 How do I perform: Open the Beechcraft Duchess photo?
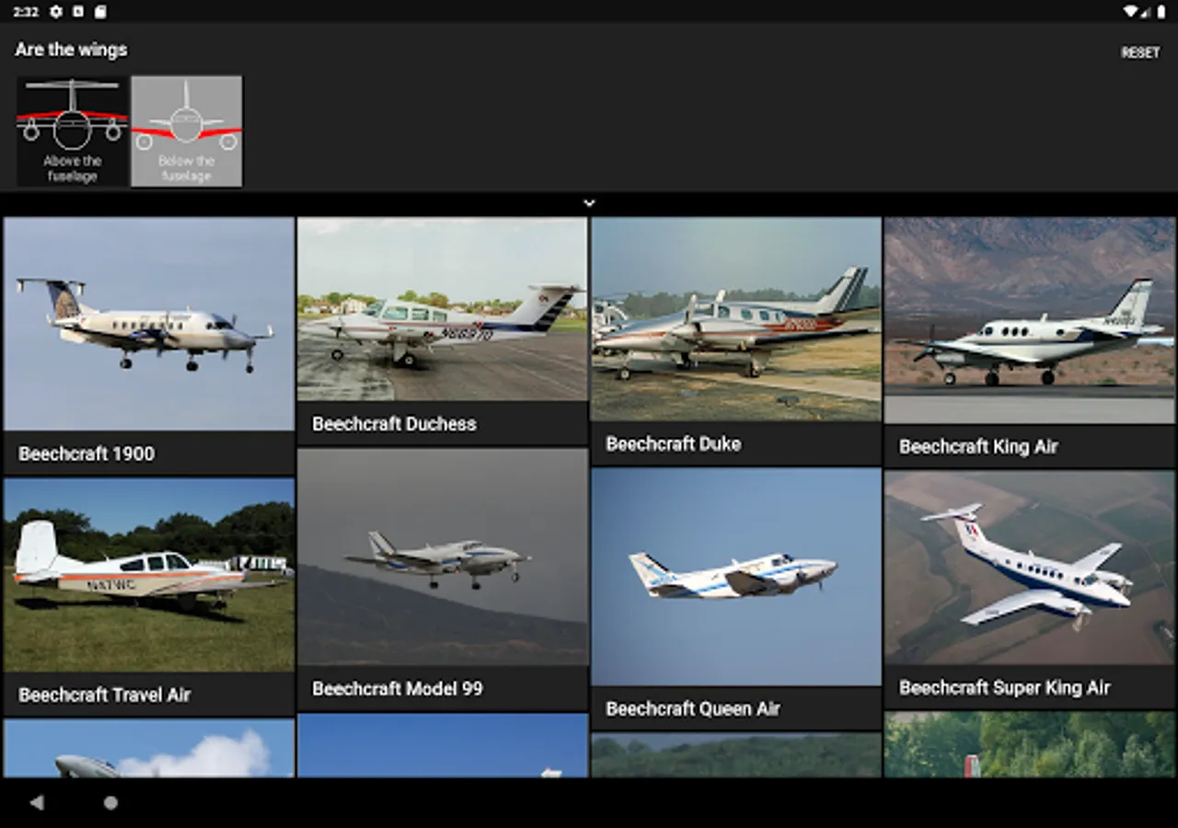(x=442, y=309)
